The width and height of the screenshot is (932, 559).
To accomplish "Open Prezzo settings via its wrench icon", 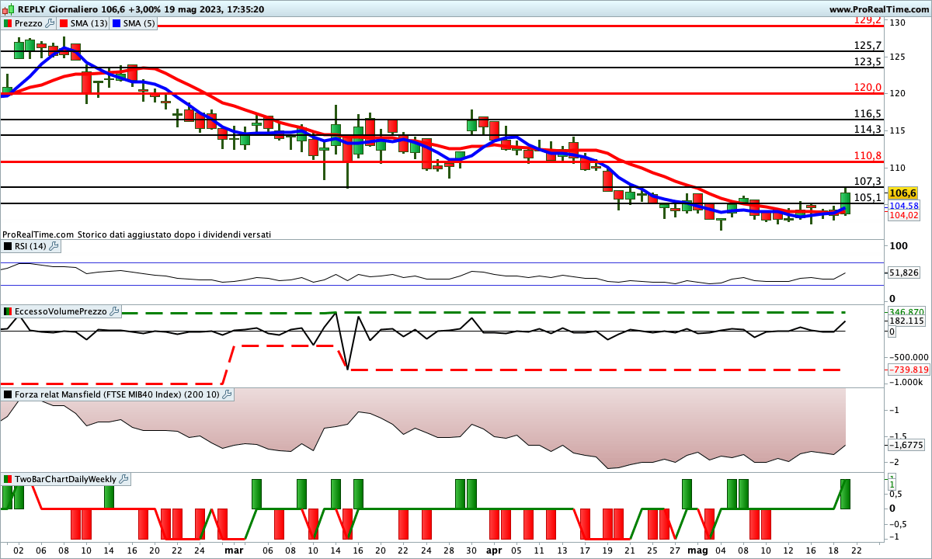I will pyautogui.click(x=50, y=23).
